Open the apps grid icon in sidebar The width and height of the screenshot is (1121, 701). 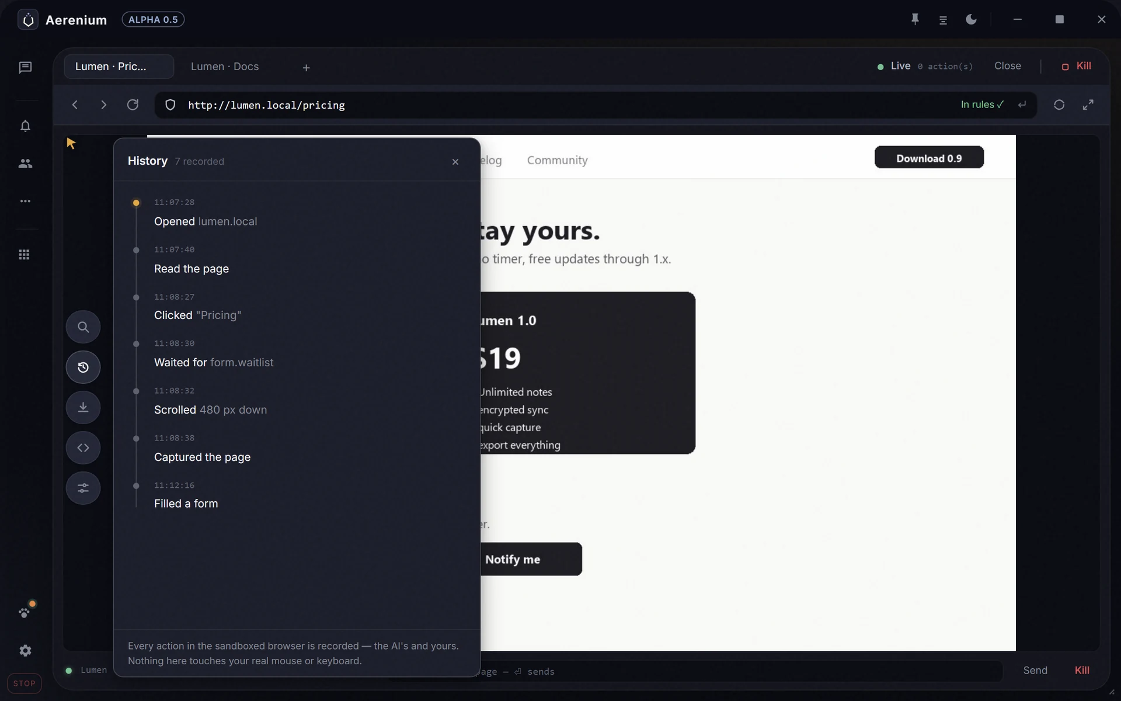pos(24,255)
